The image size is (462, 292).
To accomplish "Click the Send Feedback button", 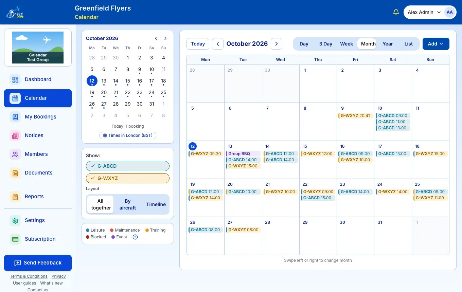I will pos(38,263).
